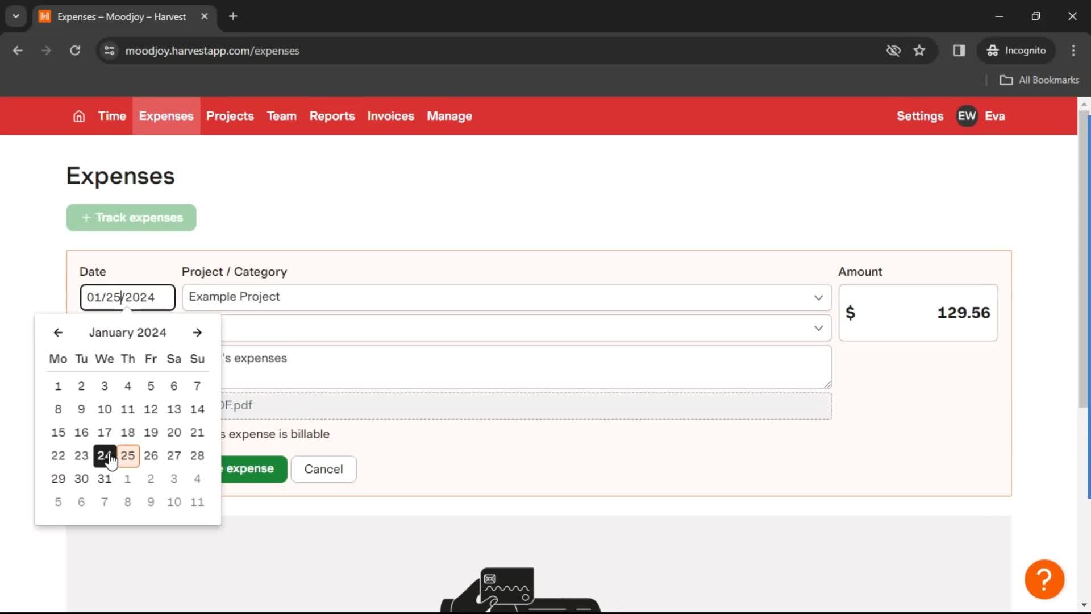Click the Cancel button on expense form
Viewport: 1091px width, 614px height.
point(324,468)
